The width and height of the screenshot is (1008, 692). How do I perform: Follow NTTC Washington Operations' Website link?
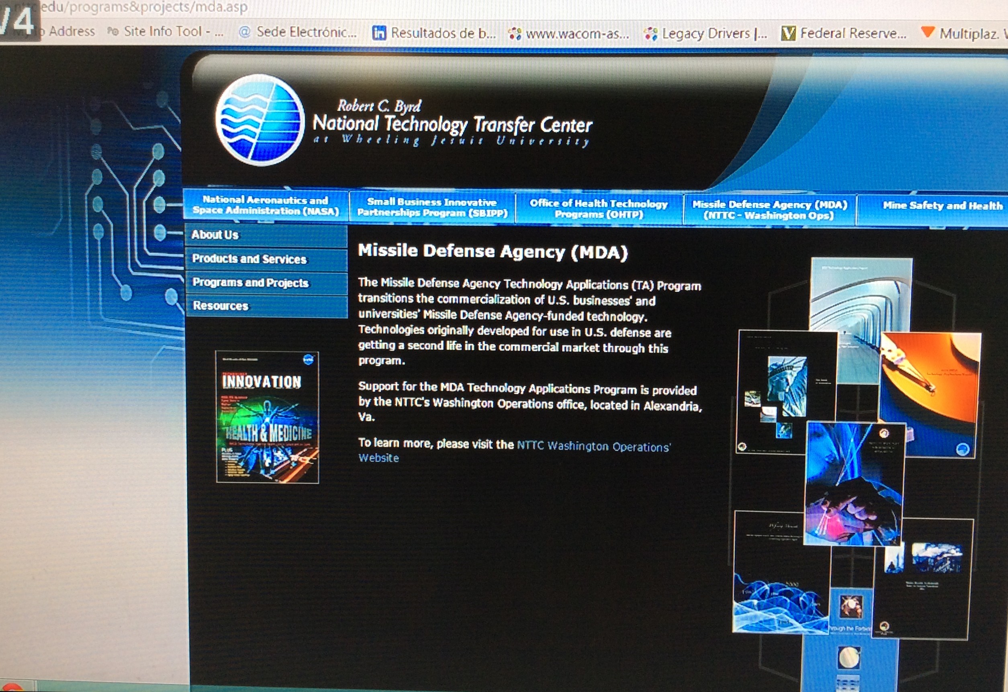pos(514,452)
